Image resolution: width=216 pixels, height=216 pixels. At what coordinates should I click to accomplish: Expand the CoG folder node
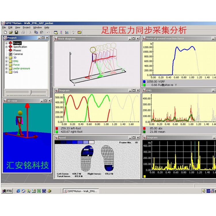(6, 72)
